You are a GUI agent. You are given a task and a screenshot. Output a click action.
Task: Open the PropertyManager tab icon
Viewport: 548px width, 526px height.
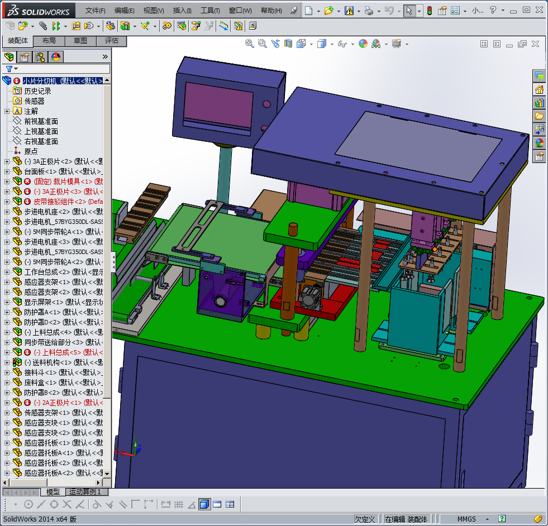[x=24, y=56]
